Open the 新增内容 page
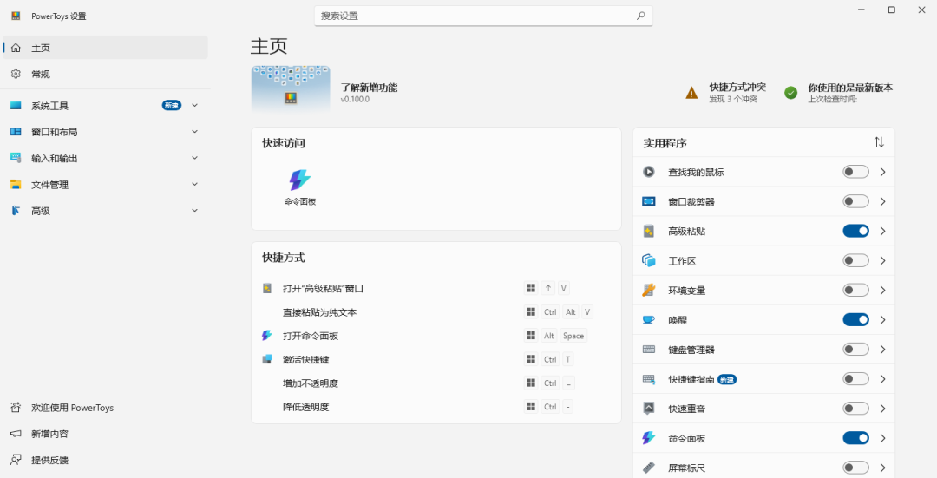Image resolution: width=937 pixels, height=478 pixels. click(x=105, y=434)
